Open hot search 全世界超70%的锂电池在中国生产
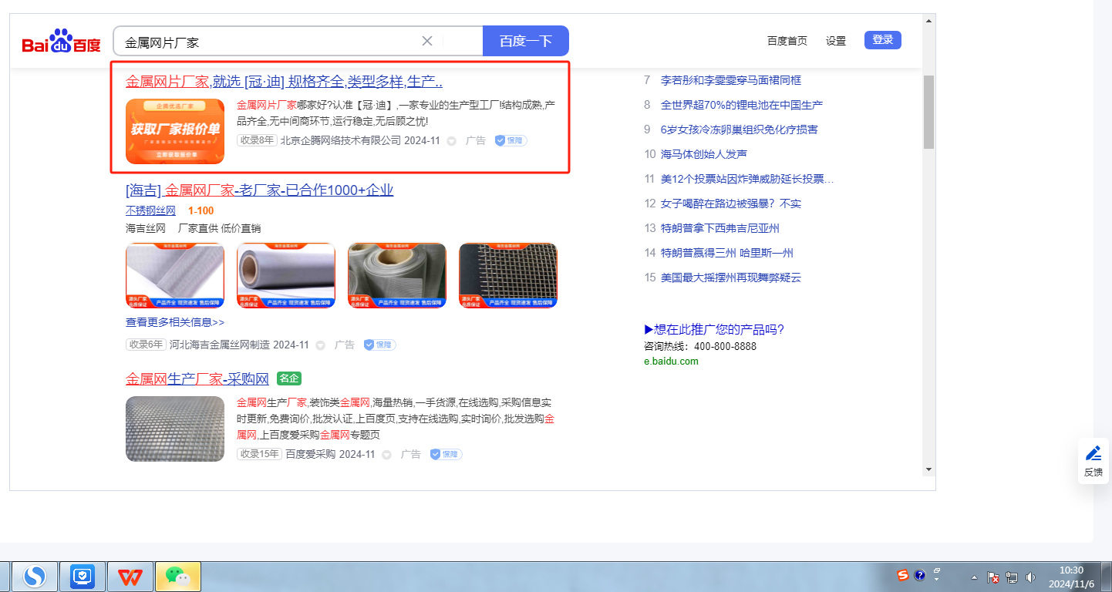This screenshot has width=1112, height=592. click(742, 105)
